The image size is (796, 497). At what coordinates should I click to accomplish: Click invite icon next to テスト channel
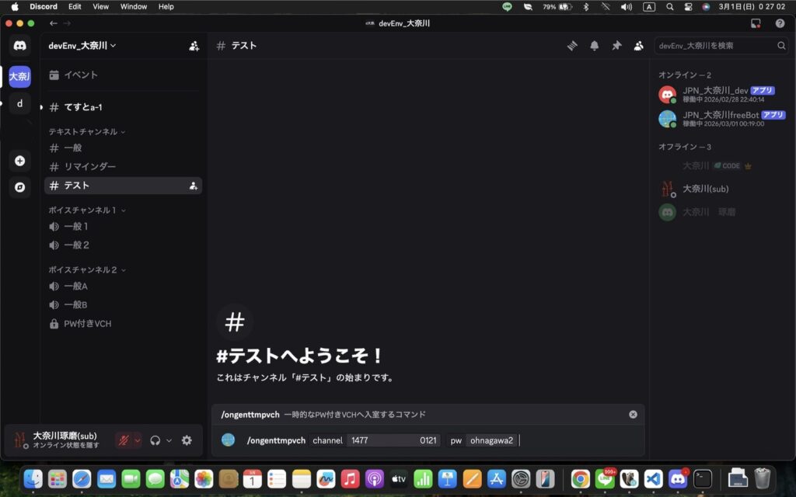point(193,186)
